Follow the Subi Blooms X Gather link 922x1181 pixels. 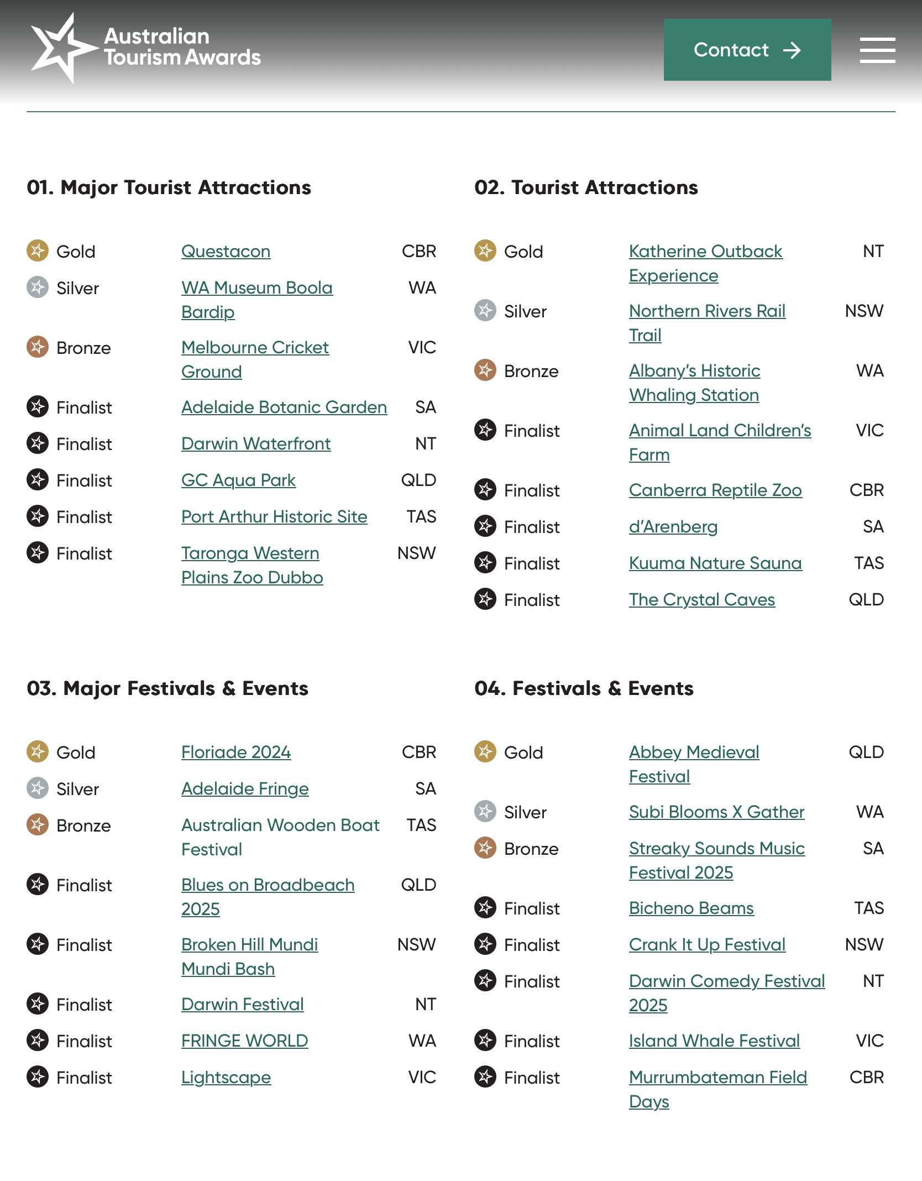click(716, 812)
